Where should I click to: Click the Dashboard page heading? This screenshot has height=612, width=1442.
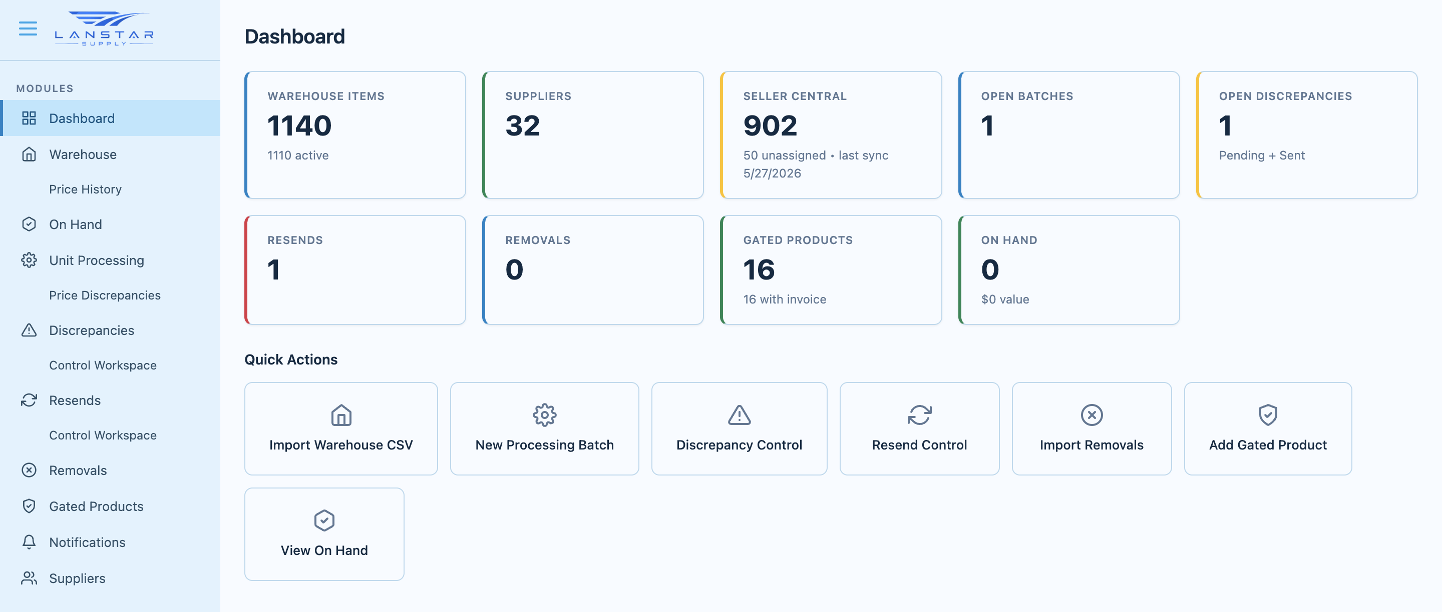coord(294,36)
